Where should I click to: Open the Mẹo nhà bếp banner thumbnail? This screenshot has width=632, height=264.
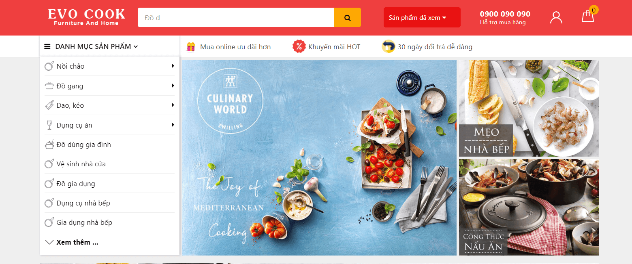click(529, 108)
